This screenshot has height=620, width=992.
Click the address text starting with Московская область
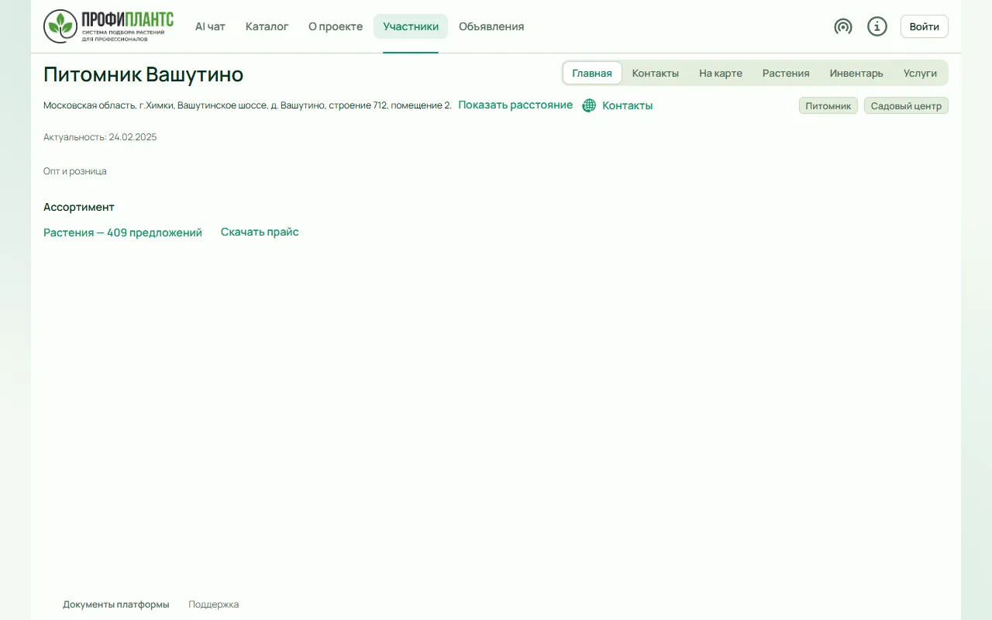click(247, 105)
